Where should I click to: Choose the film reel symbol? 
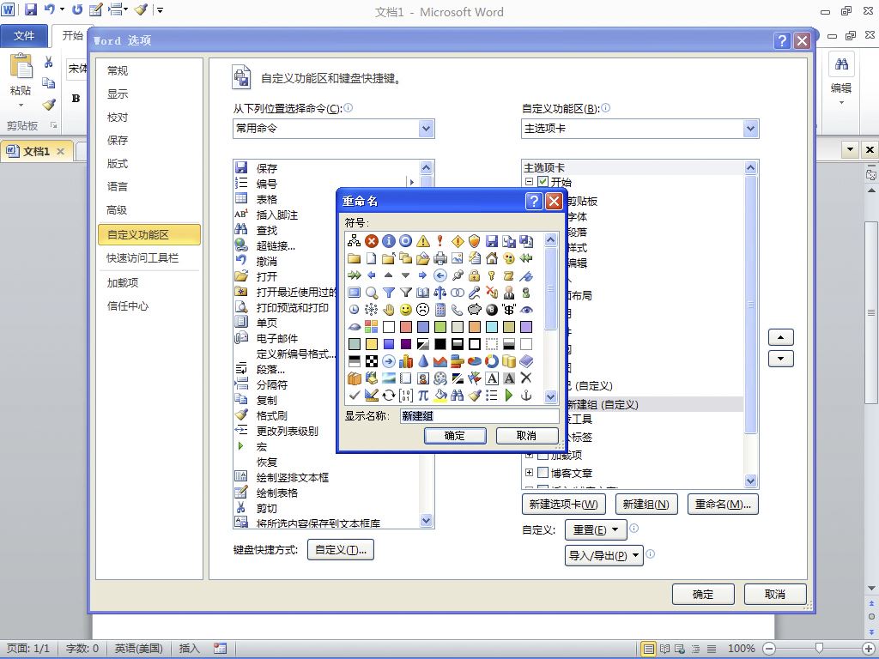[x=440, y=378]
